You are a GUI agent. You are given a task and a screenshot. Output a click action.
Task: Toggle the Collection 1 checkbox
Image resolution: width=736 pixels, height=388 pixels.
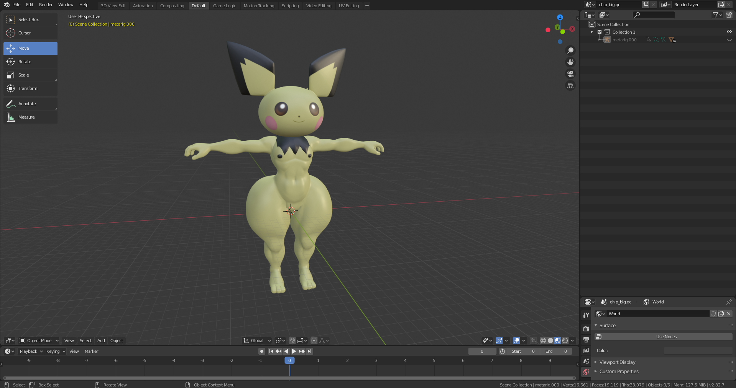coord(600,32)
